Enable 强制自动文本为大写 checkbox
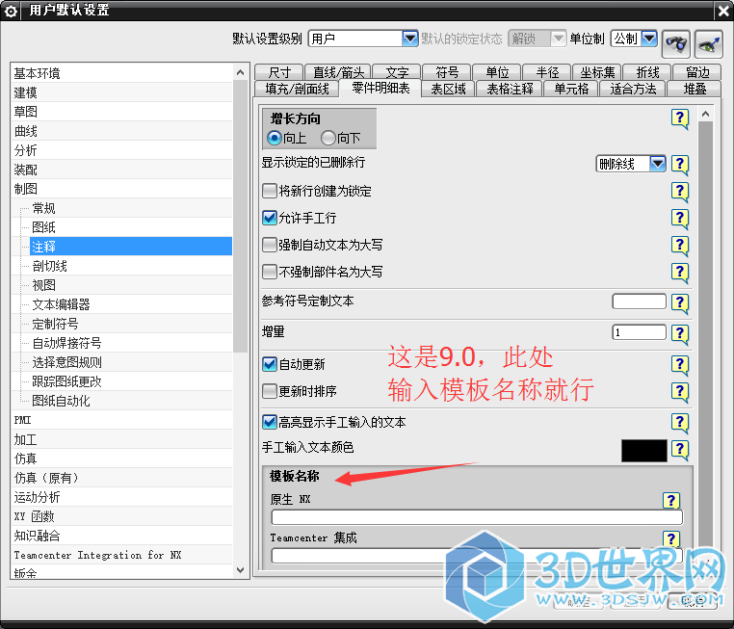This screenshot has width=734, height=629. [x=270, y=245]
